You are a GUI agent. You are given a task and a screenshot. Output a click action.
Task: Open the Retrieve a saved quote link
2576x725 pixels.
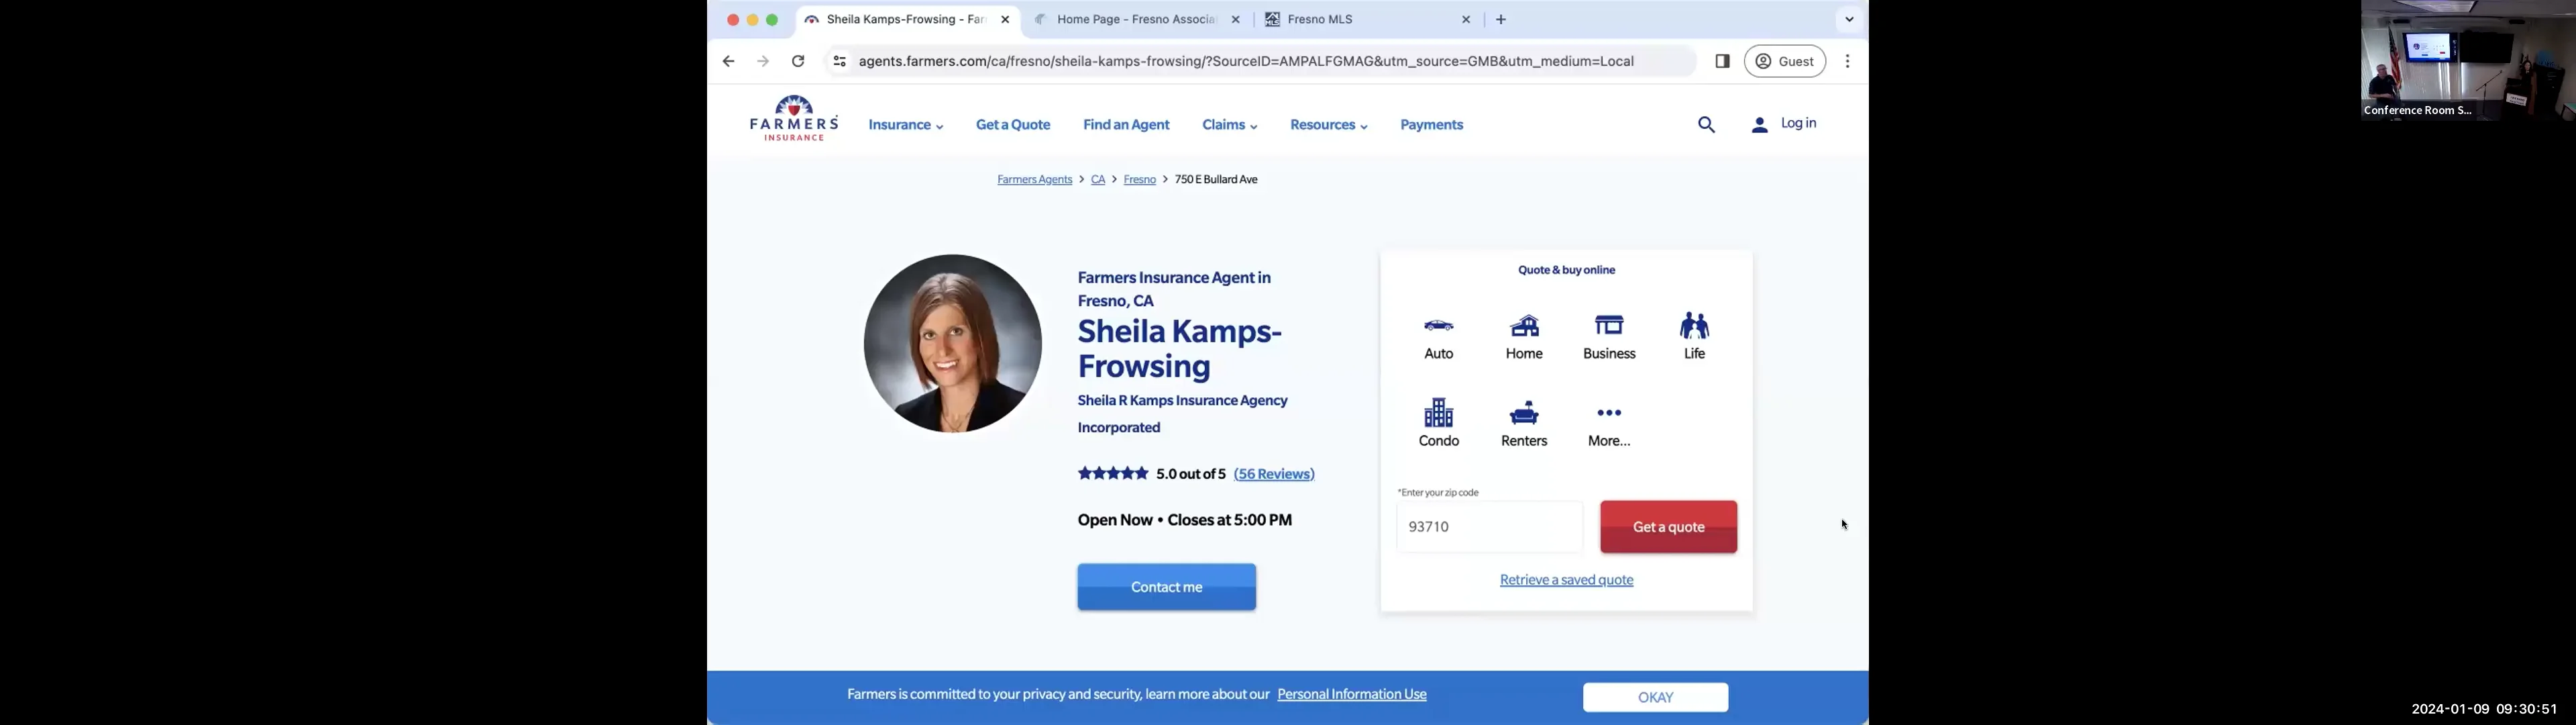[1566, 581]
